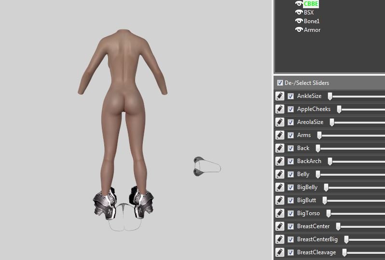Viewport: 385px width, 260px height.
Task: Click the edit pencil icon for BackArch
Action: (280, 161)
